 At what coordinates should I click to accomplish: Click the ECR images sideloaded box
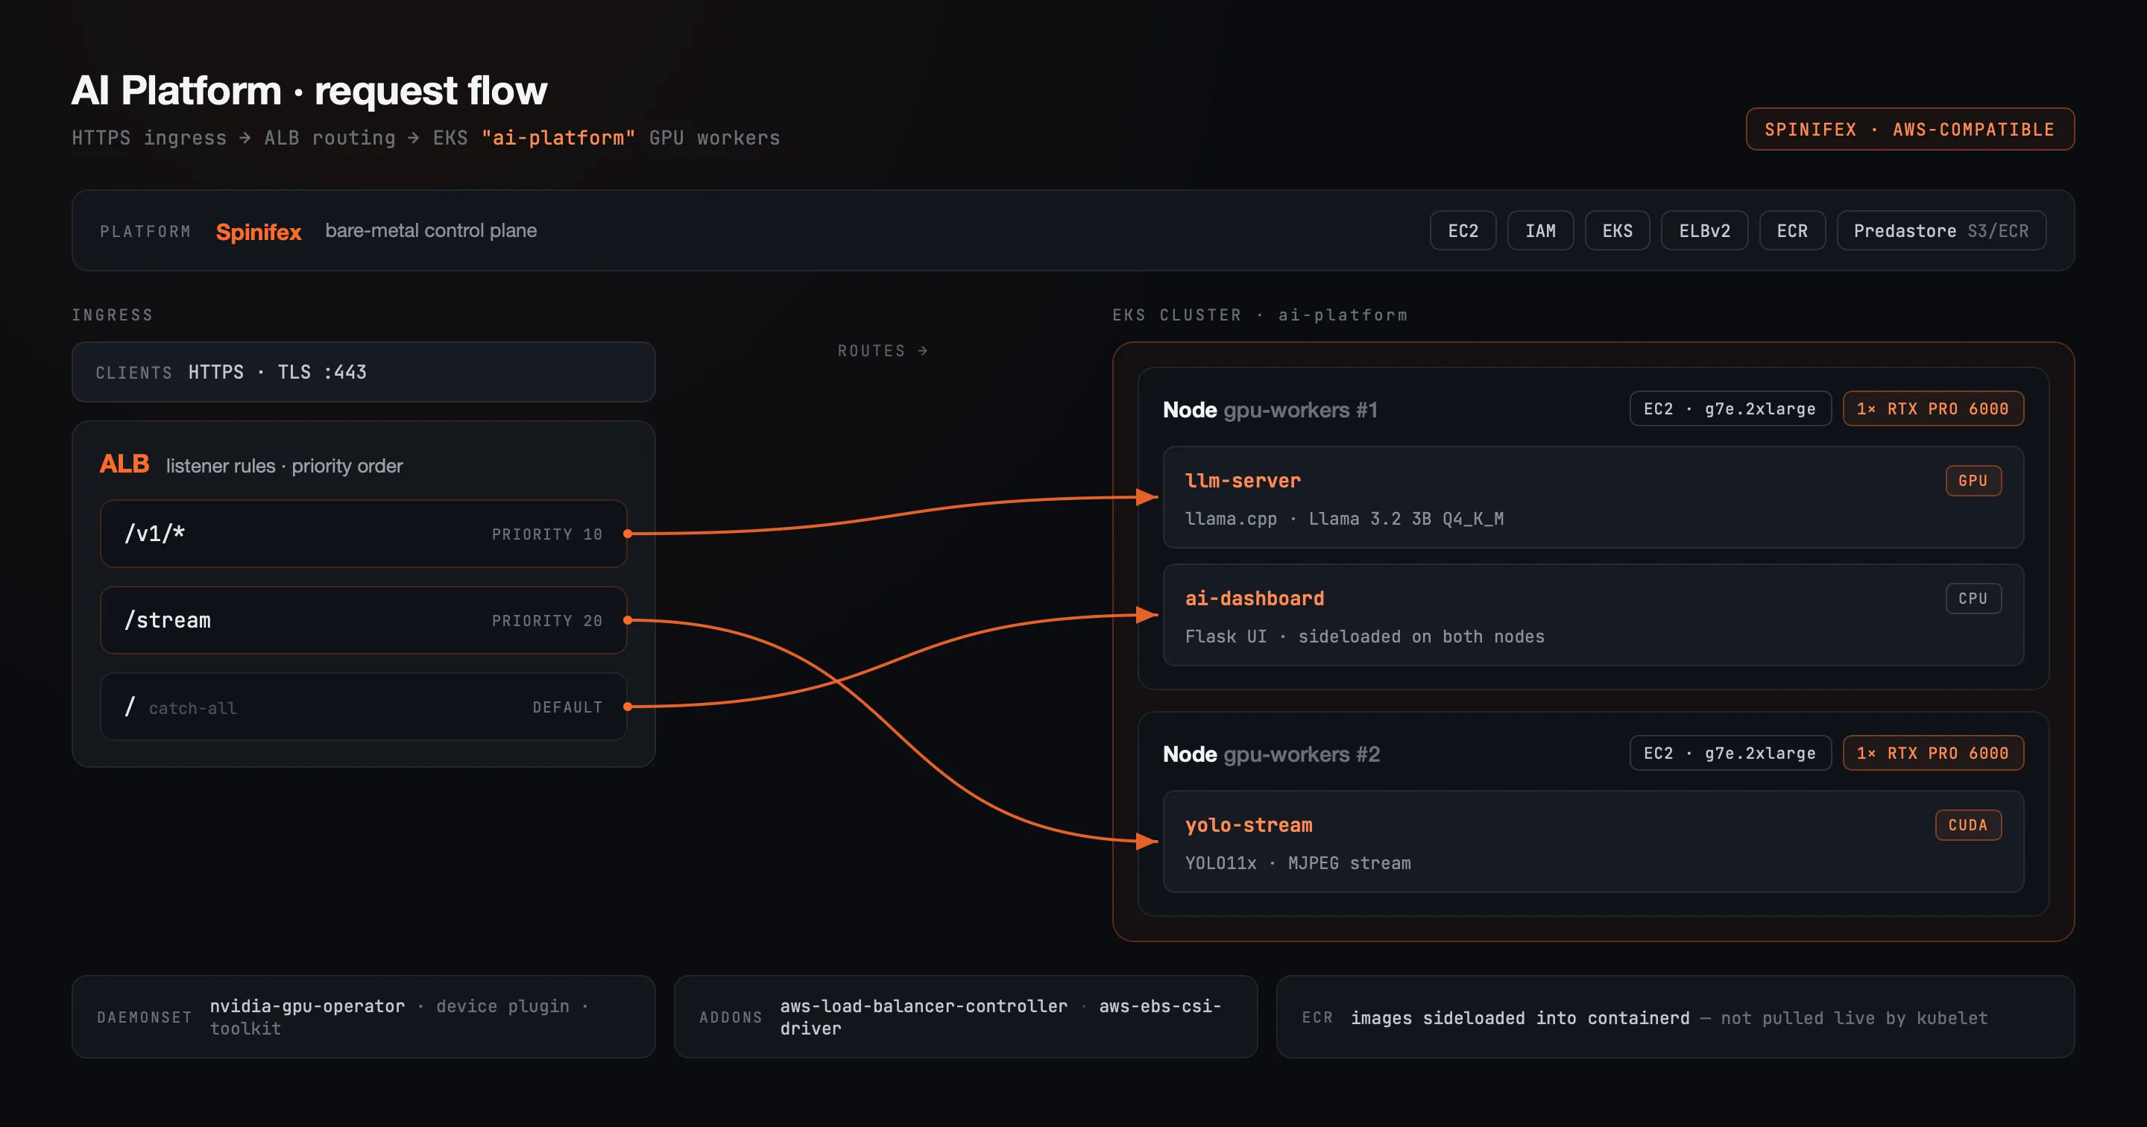coord(1675,1017)
